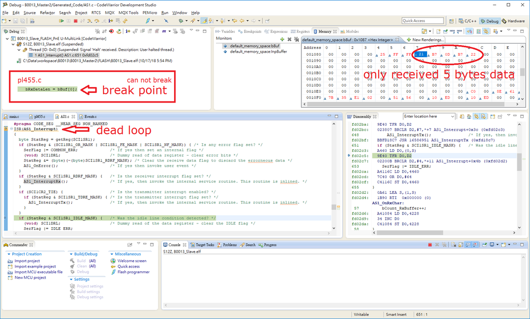Image resolution: width=530 pixels, height=319 pixels.
Task: Click the Back navigation arrow in toolbar
Action: tap(242, 21)
